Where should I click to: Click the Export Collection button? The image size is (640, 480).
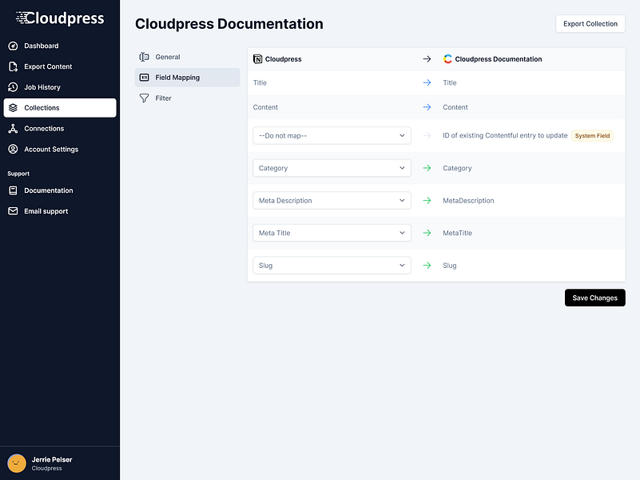pos(590,24)
